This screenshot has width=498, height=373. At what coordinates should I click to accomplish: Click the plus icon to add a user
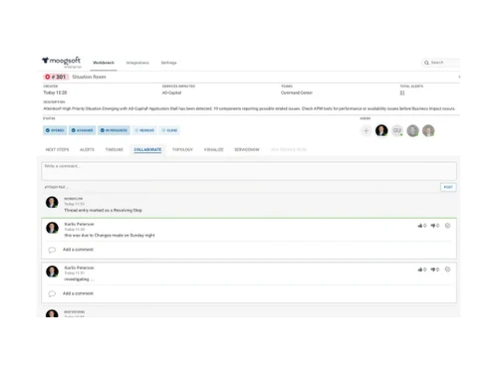point(366,130)
